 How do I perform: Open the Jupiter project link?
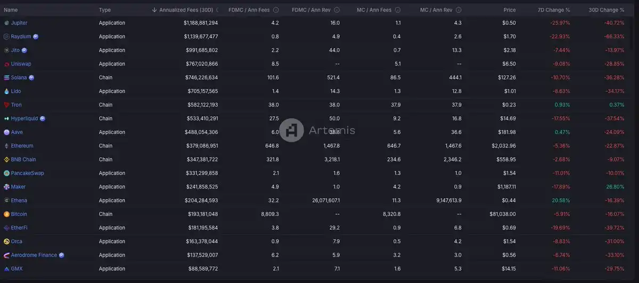(19, 23)
